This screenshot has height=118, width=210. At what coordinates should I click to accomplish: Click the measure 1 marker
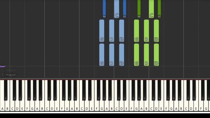tap(3, 65)
